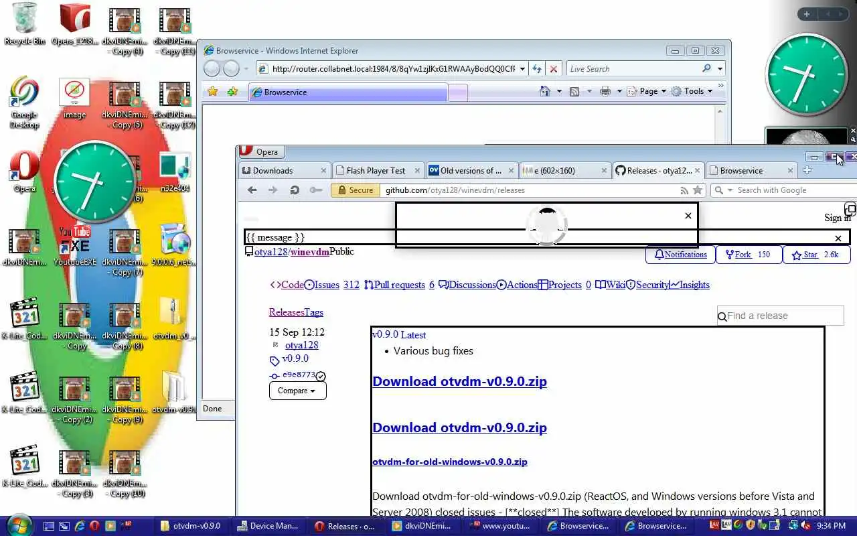857x536 pixels.
Task: Click the Tags link
Action: tap(313, 312)
